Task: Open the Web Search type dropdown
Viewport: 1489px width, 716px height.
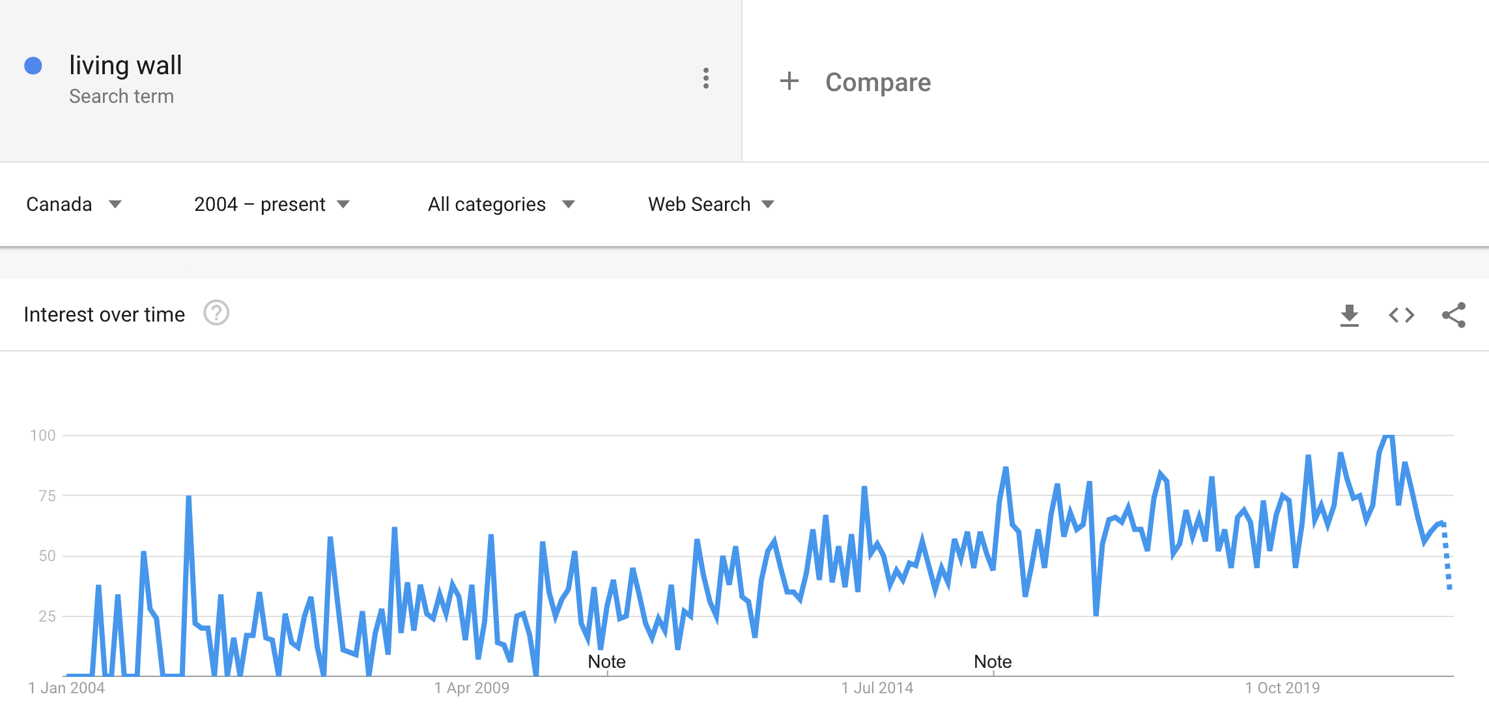Action: [711, 204]
